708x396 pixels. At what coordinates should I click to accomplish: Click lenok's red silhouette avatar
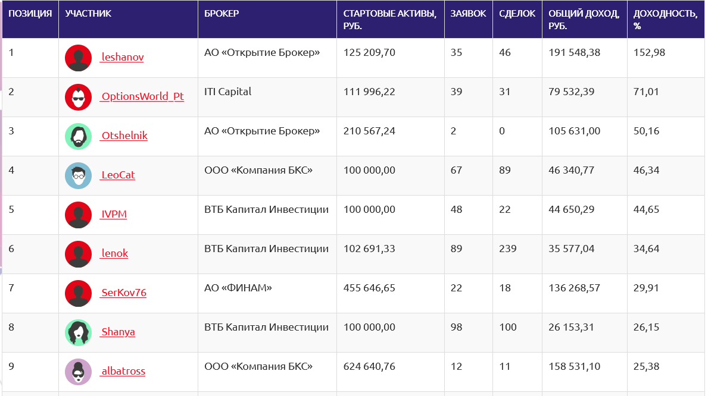[x=78, y=254]
